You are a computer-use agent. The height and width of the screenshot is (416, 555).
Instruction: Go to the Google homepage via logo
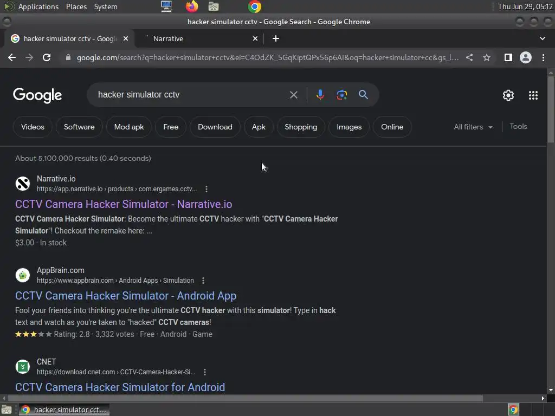pos(37,95)
